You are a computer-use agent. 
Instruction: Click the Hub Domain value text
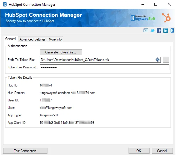[68, 93]
